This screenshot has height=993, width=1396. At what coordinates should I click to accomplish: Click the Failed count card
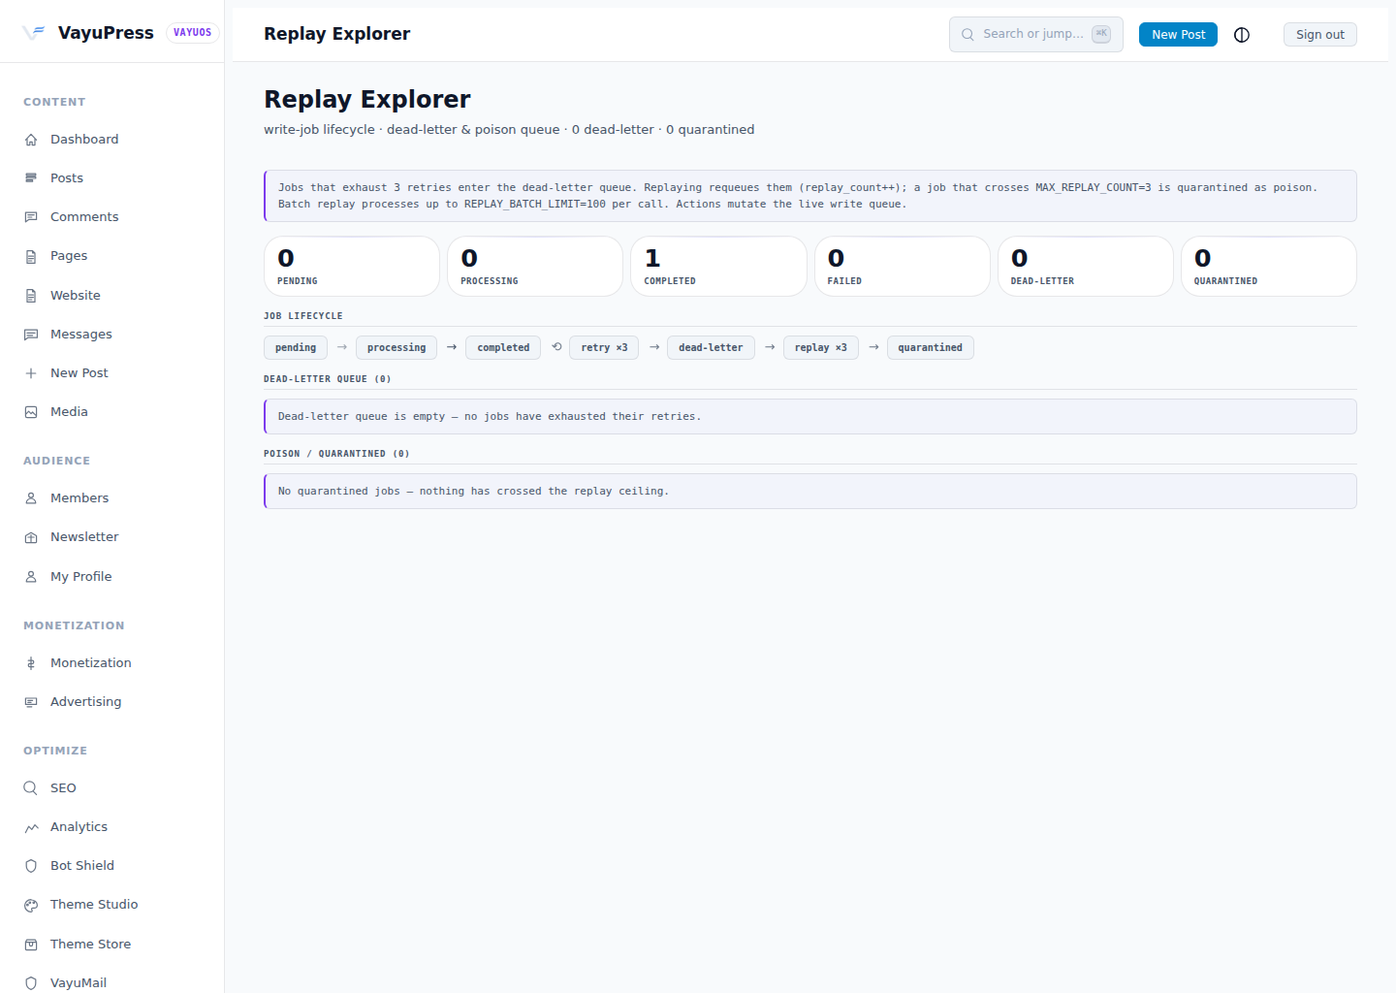pos(903,267)
